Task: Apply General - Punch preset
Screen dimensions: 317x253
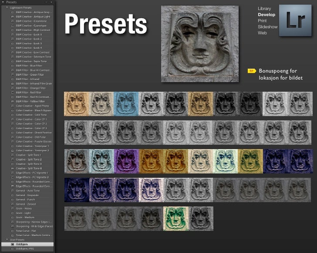Action: (25, 200)
